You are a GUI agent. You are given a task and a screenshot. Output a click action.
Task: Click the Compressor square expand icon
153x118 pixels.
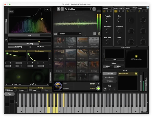click(x=123, y=11)
